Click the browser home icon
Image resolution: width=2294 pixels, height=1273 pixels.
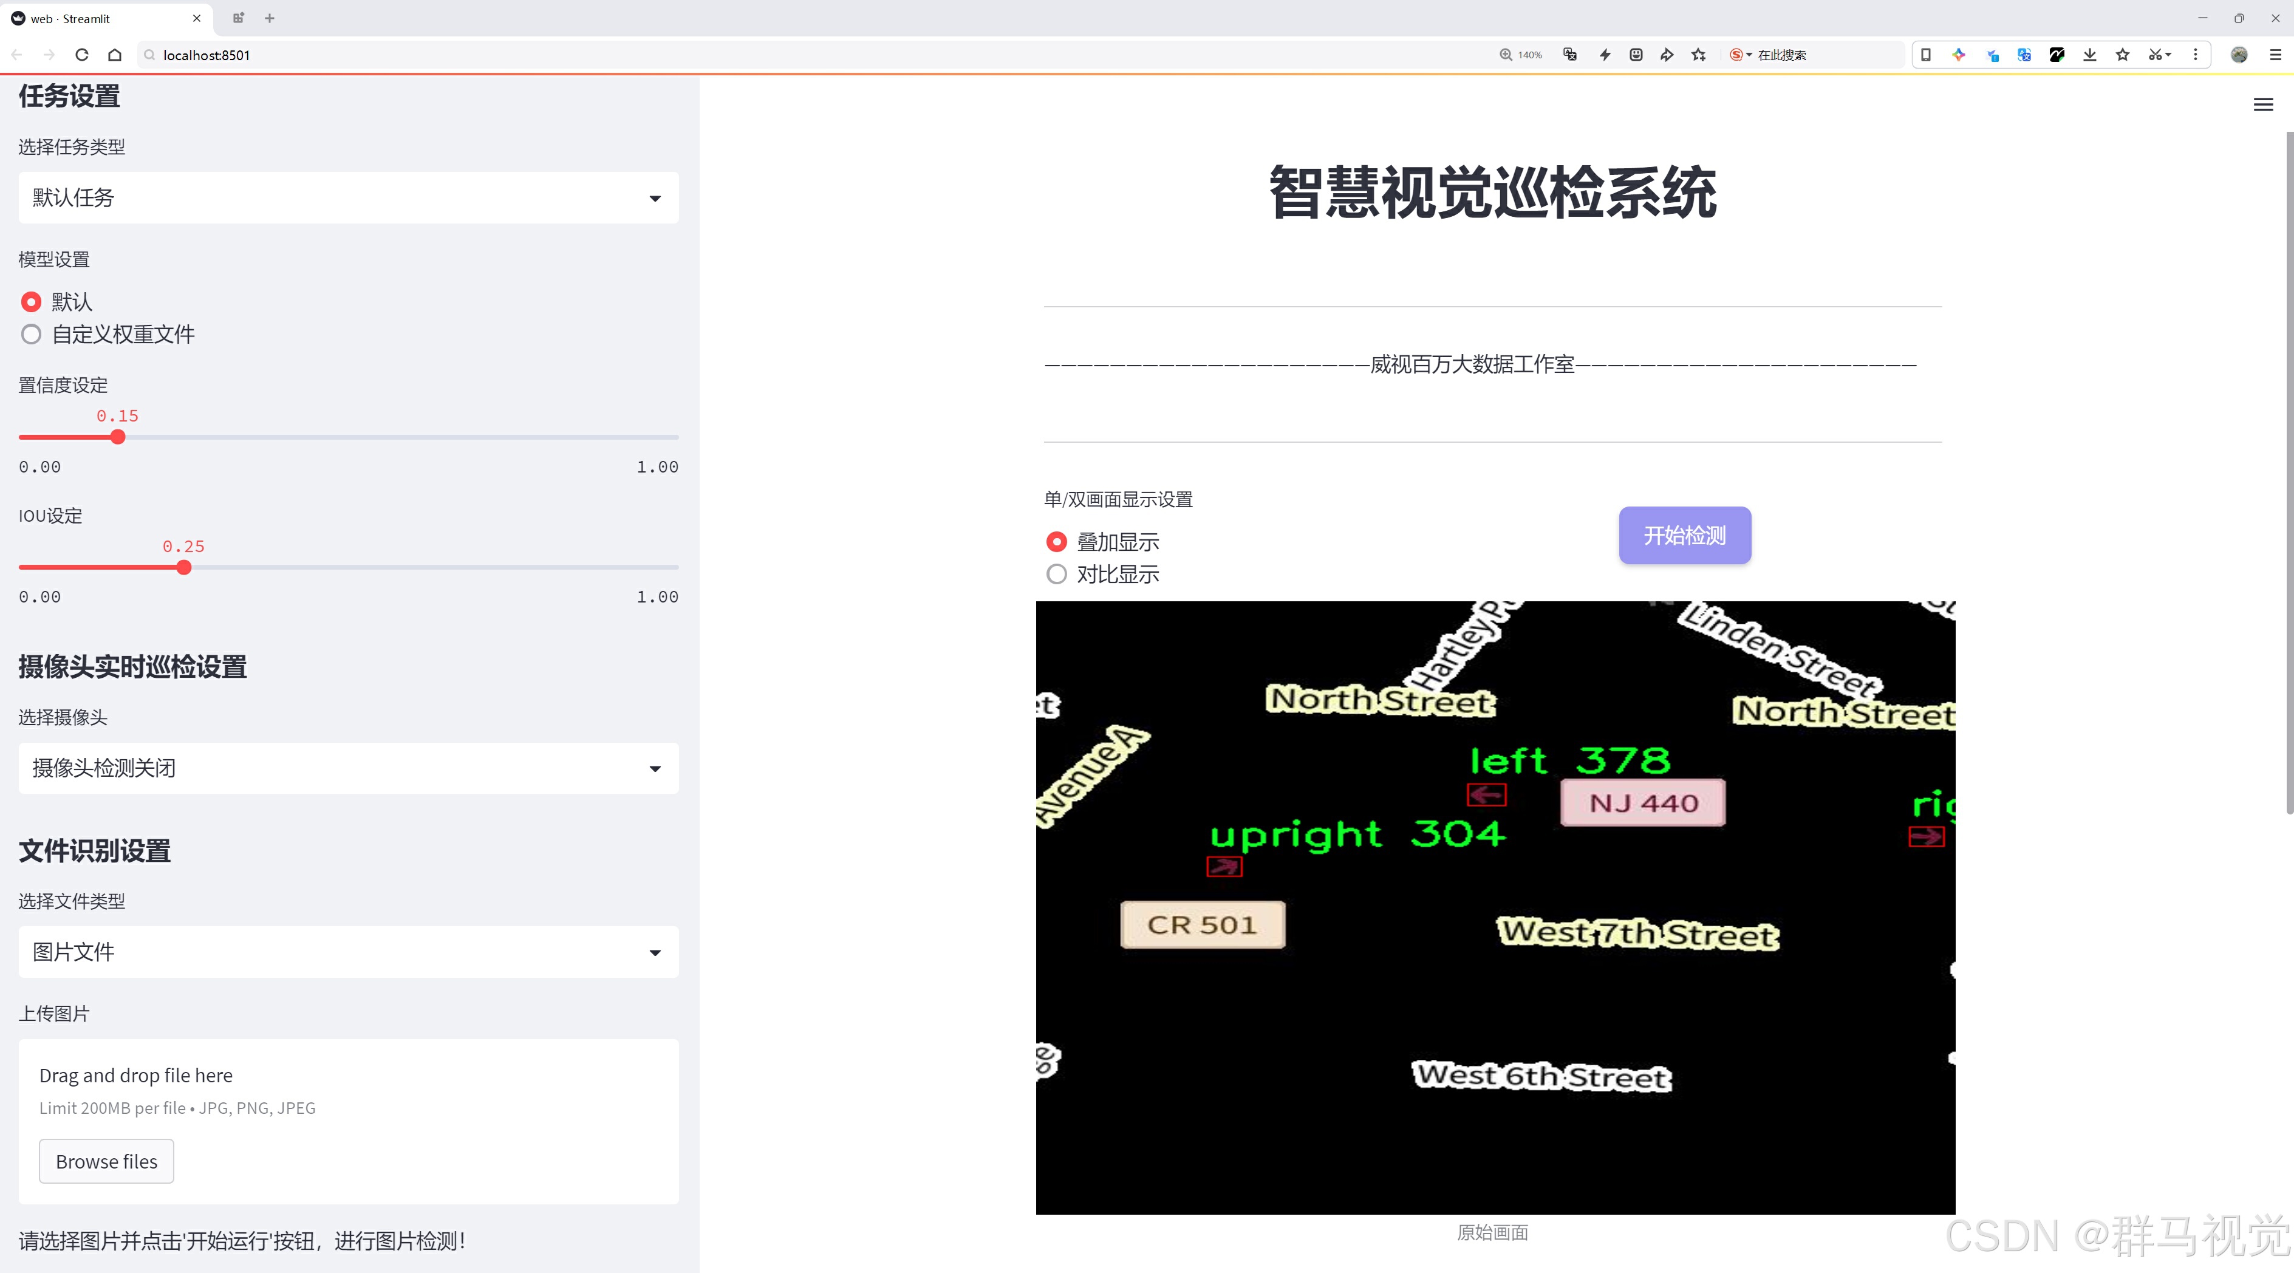(115, 55)
